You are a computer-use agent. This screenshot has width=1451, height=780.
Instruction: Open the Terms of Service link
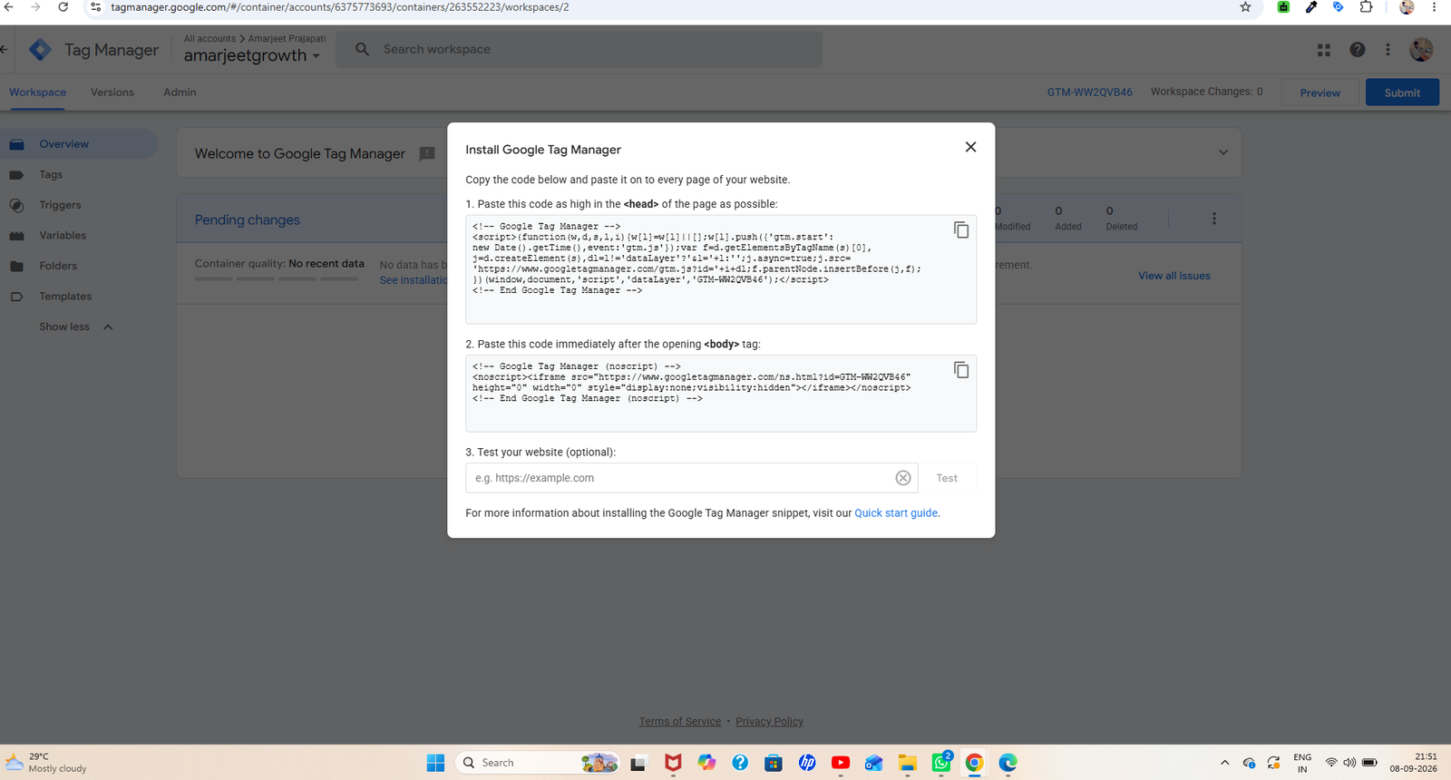pyautogui.click(x=680, y=722)
